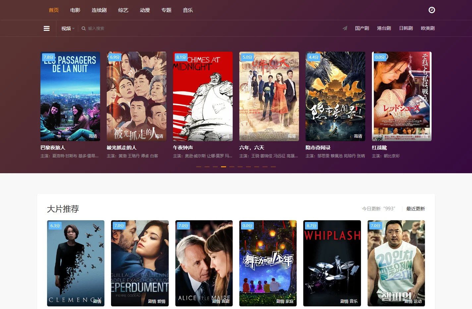Open the 专题 menu item

tap(166, 10)
